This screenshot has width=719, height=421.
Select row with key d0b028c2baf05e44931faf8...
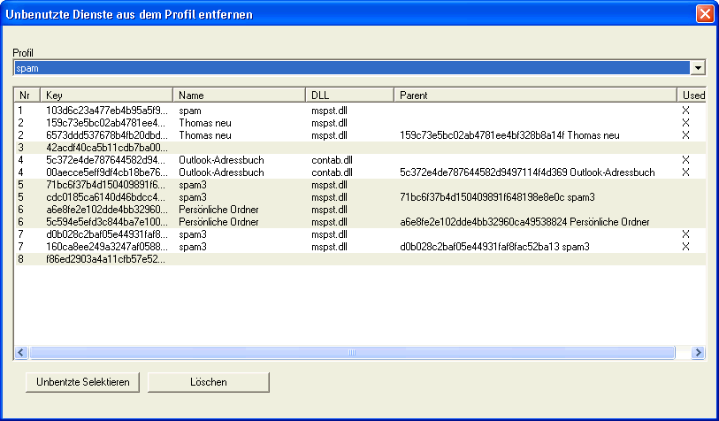(x=360, y=234)
